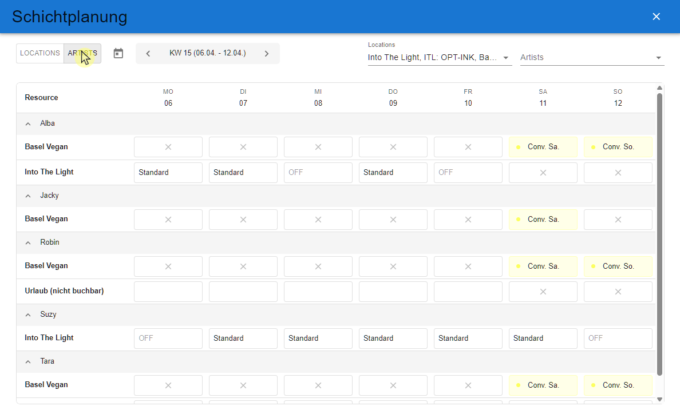Click Tara Basel Vegan Wednesday X cell
Screen dimensions: 680x410
318,385
